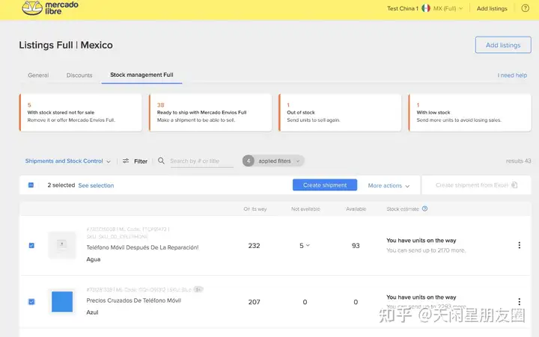Click the Teléfono Móvil Después De La Reparación! title

pyautogui.click(x=142, y=247)
